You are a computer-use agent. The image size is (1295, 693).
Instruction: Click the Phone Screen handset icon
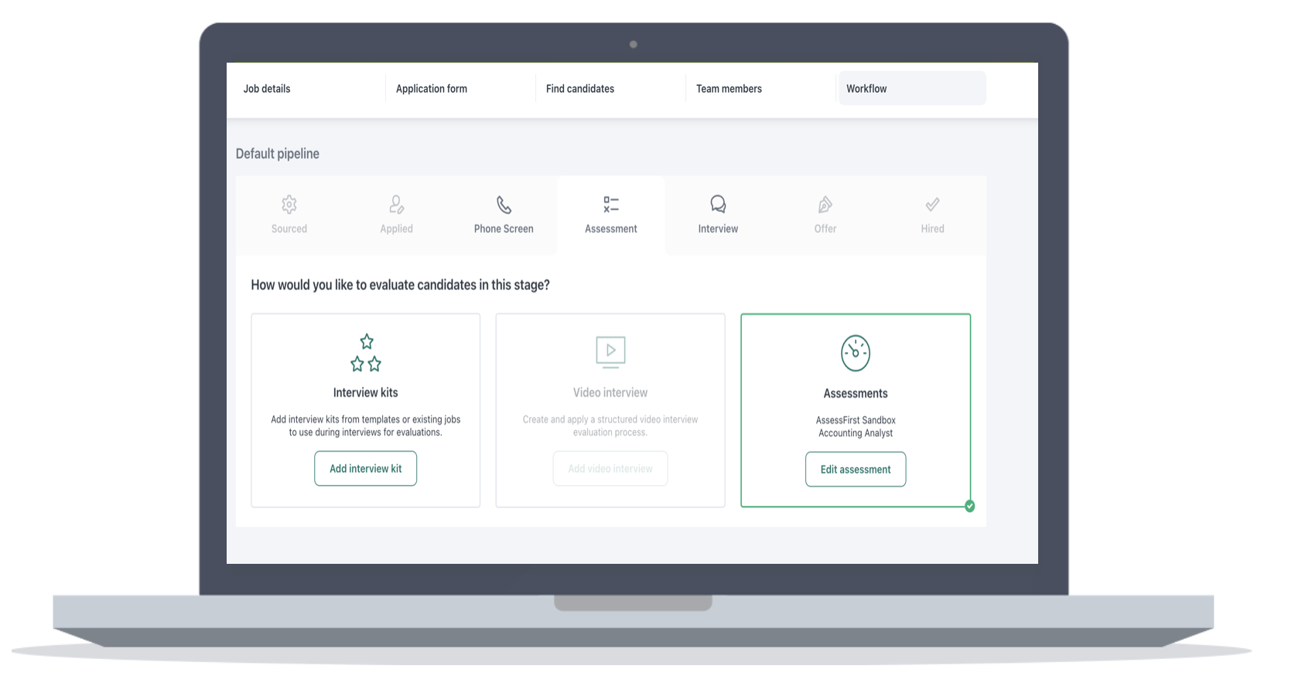pos(504,205)
